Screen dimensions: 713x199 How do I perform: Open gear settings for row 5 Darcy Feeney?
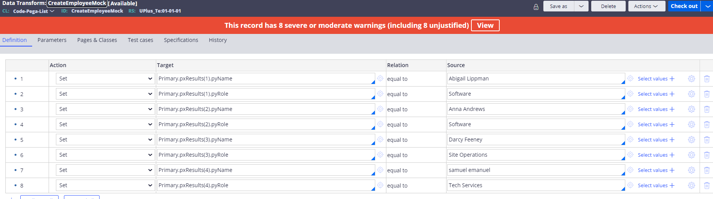click(692, 140)
